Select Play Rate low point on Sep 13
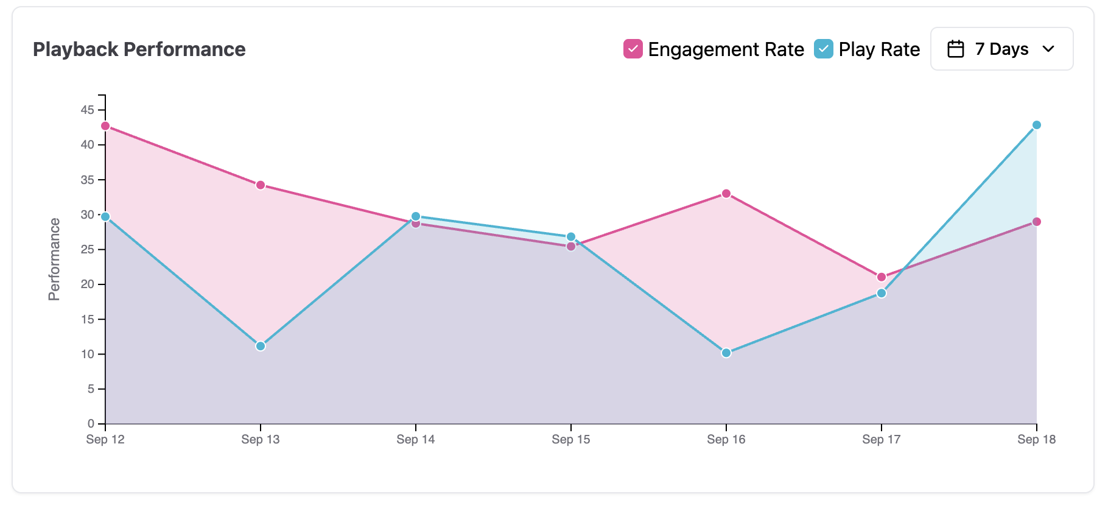This screenshot has height=508, width=1108. click(261, 346)
